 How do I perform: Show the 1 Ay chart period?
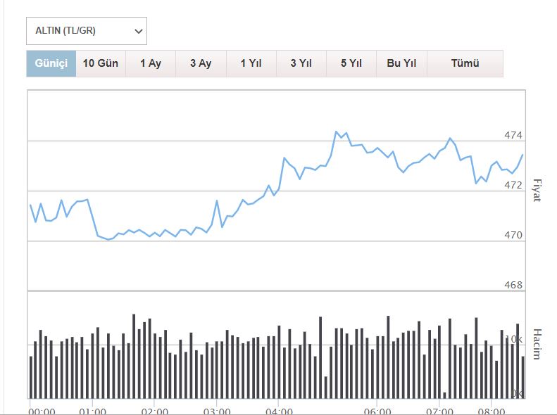[151, 63]
